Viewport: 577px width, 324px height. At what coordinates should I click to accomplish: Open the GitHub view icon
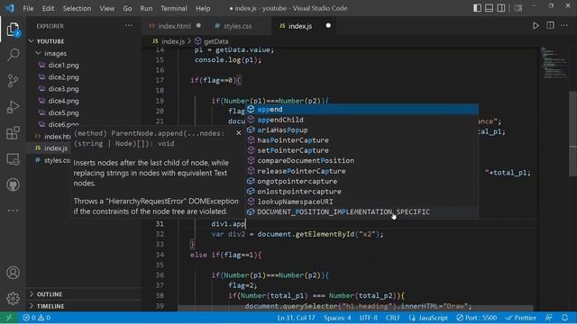pos(13,184)
